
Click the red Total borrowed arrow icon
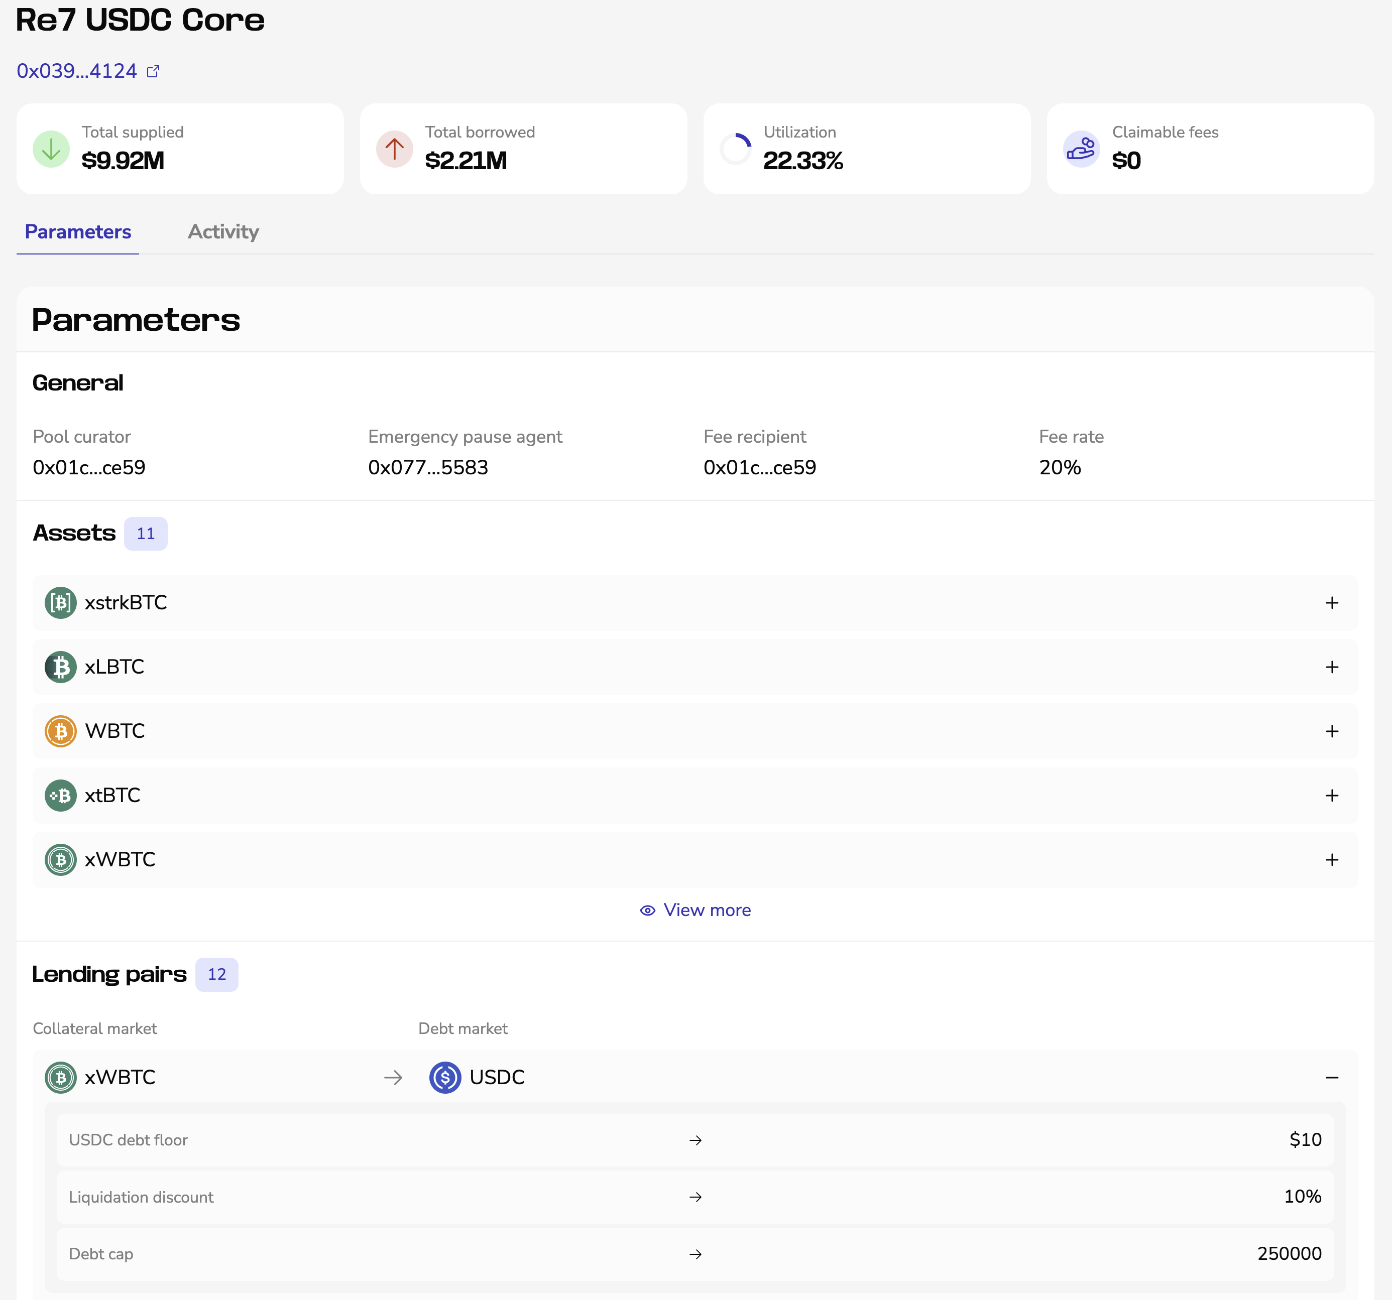(394, 149)
